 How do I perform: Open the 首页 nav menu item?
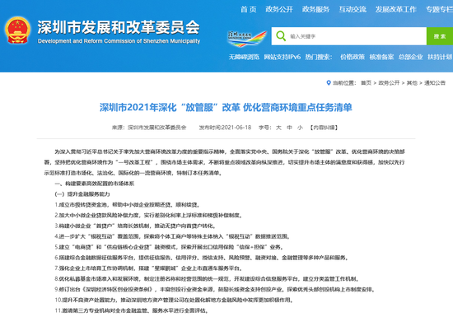tap(249, 9)
